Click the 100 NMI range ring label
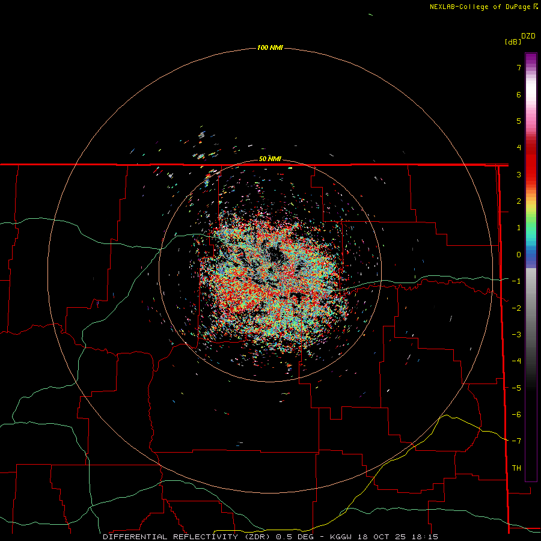 pyautogui.click(x=270, y=47)
